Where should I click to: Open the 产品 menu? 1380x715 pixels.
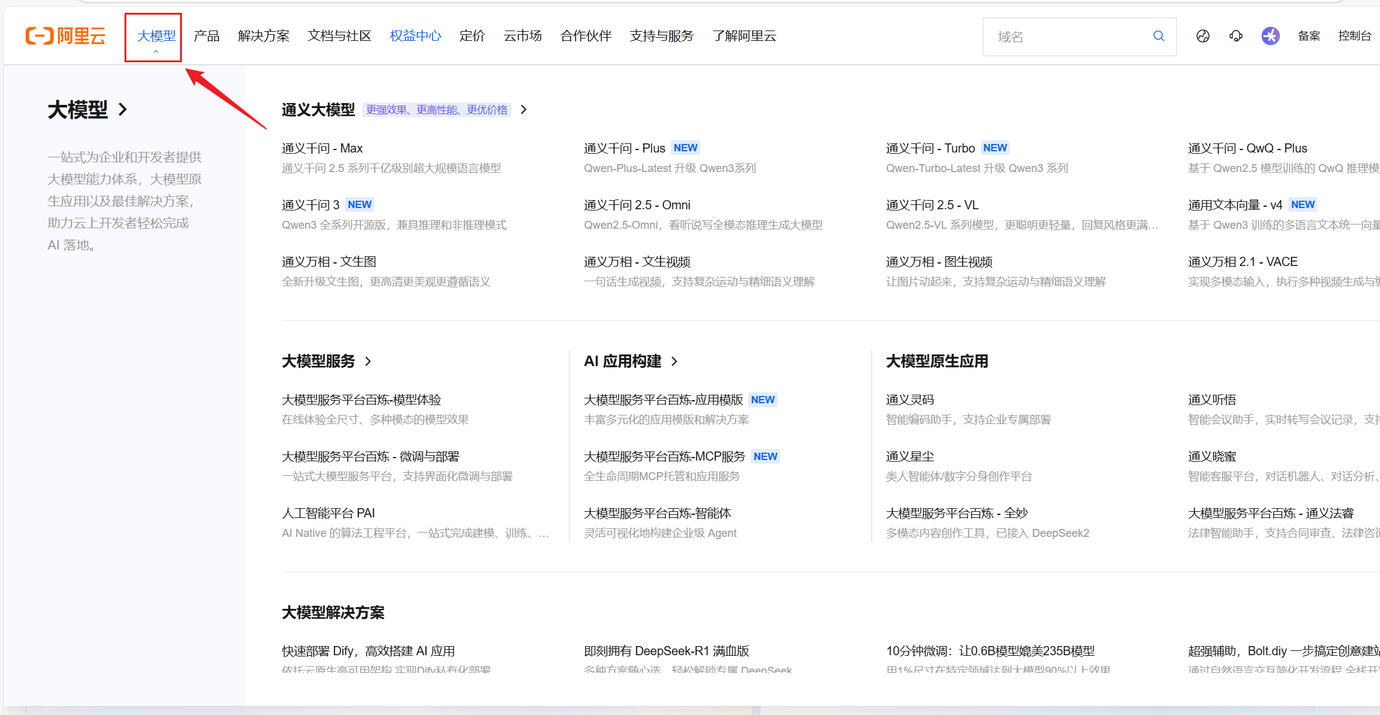(207, 36)
